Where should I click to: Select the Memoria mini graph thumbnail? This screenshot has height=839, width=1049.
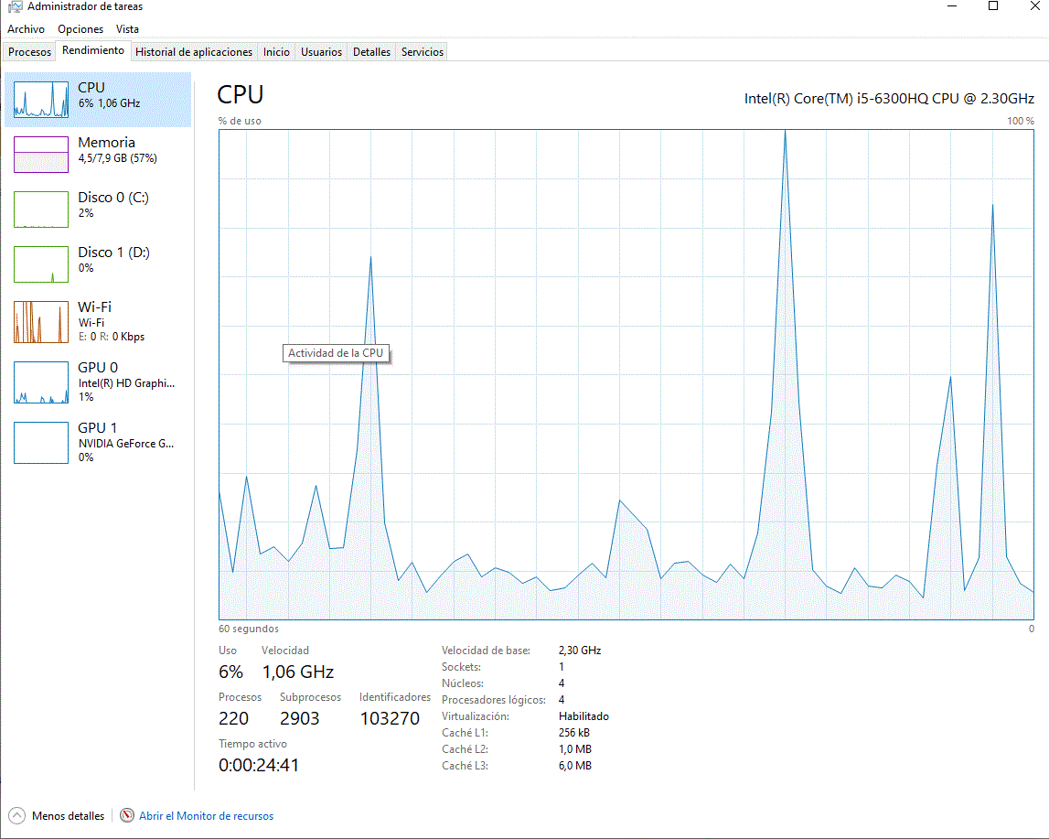(41, 155)
